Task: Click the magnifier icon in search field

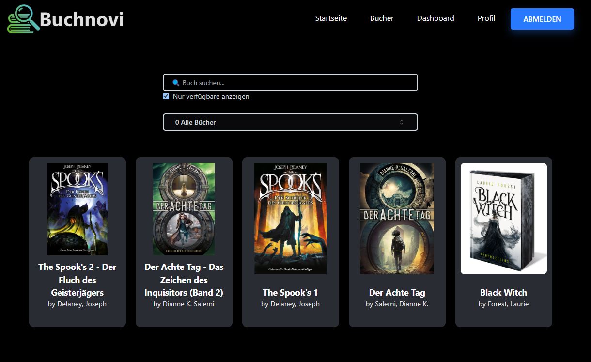Action: (176, 83)
